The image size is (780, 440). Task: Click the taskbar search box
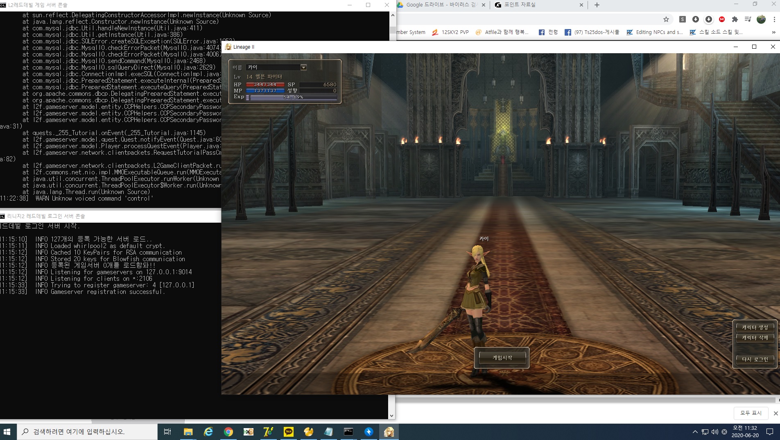(87, 431)
